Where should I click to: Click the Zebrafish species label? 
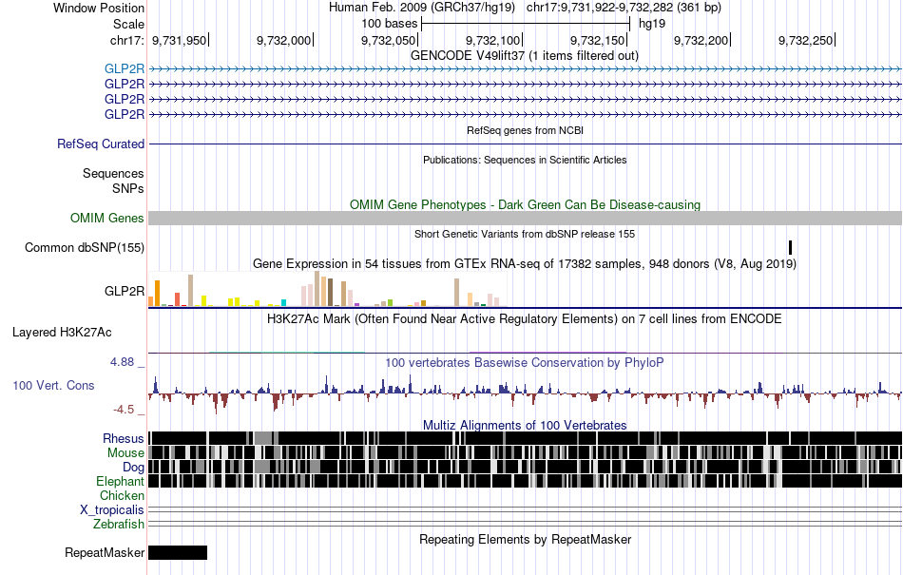click(x=119, y=525)
